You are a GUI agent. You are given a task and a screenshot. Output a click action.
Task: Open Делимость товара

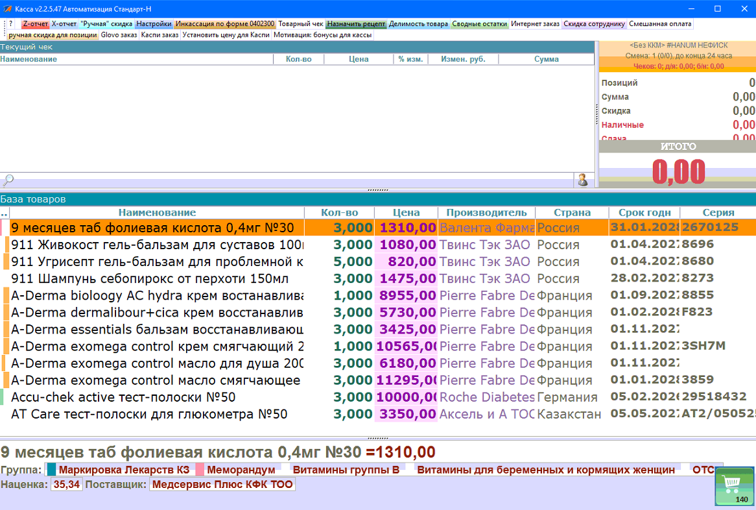click(418, 23)
